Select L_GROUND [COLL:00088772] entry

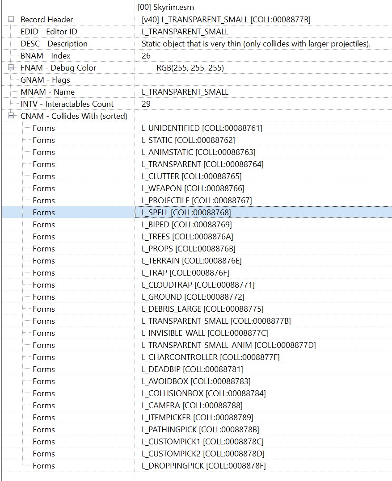[193, 297]
